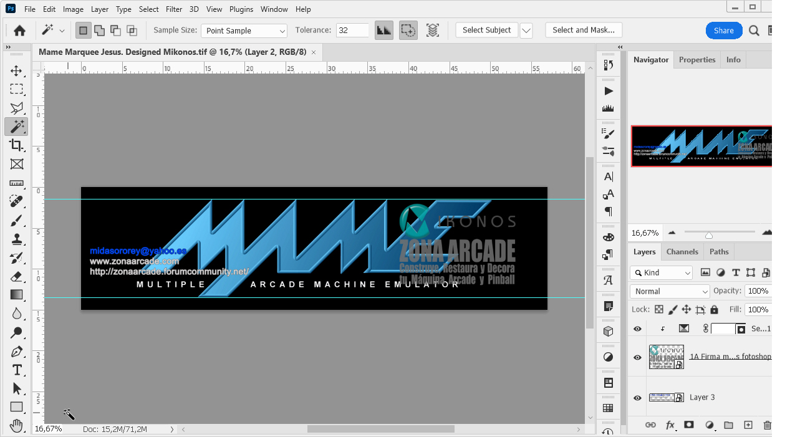The width and height of the screenshot is (795, 437).
Task: Select the Rectangular Marquee tool
Action: point(17,89)
